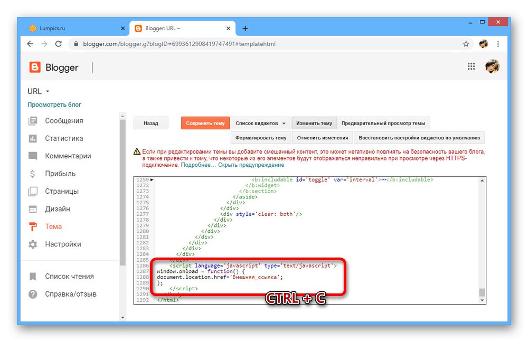Click the div style='clear: both' line
This screenshot has height=342, width=528.
point(261,214)
